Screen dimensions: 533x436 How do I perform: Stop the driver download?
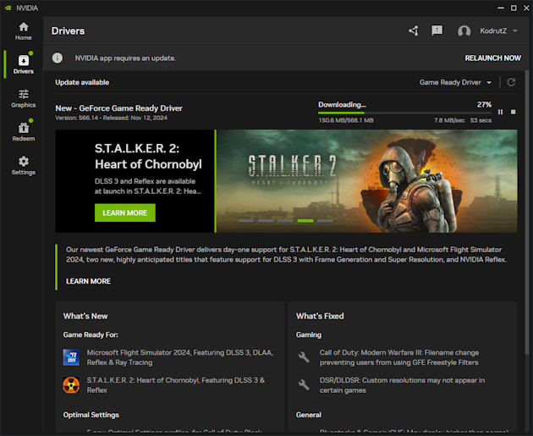pyautogui.click(x=514, y=112)
